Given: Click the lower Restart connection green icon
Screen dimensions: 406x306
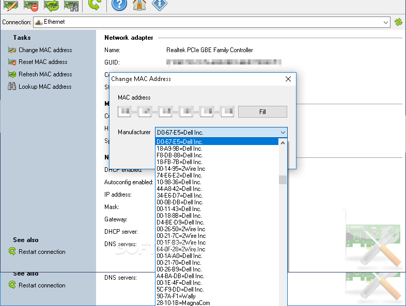Looking at the screenshot, I should tap(12, 285).
